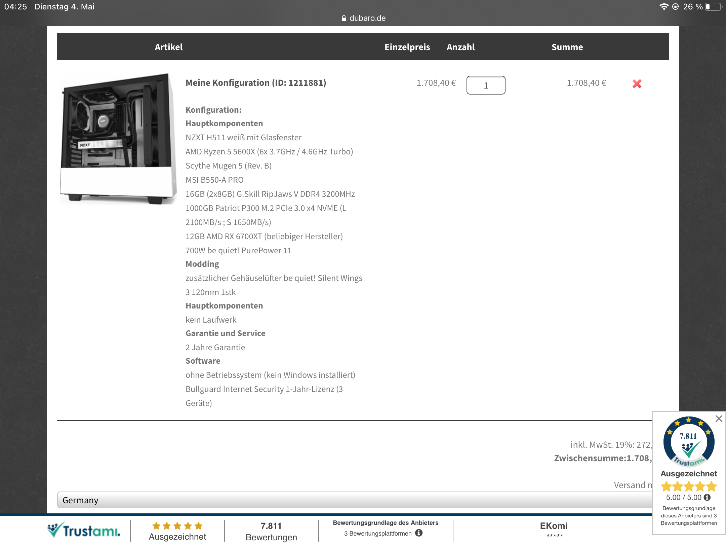The height and width of the screenshot is (545, 726).
Task: Click the five gold stars above Ausgezeichnet
Action: pos(177,525)
